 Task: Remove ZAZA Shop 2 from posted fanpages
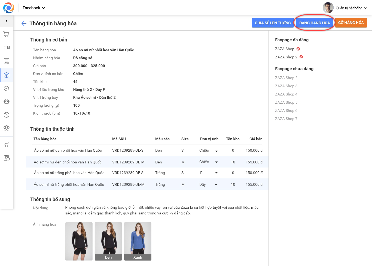click(301, 57)
